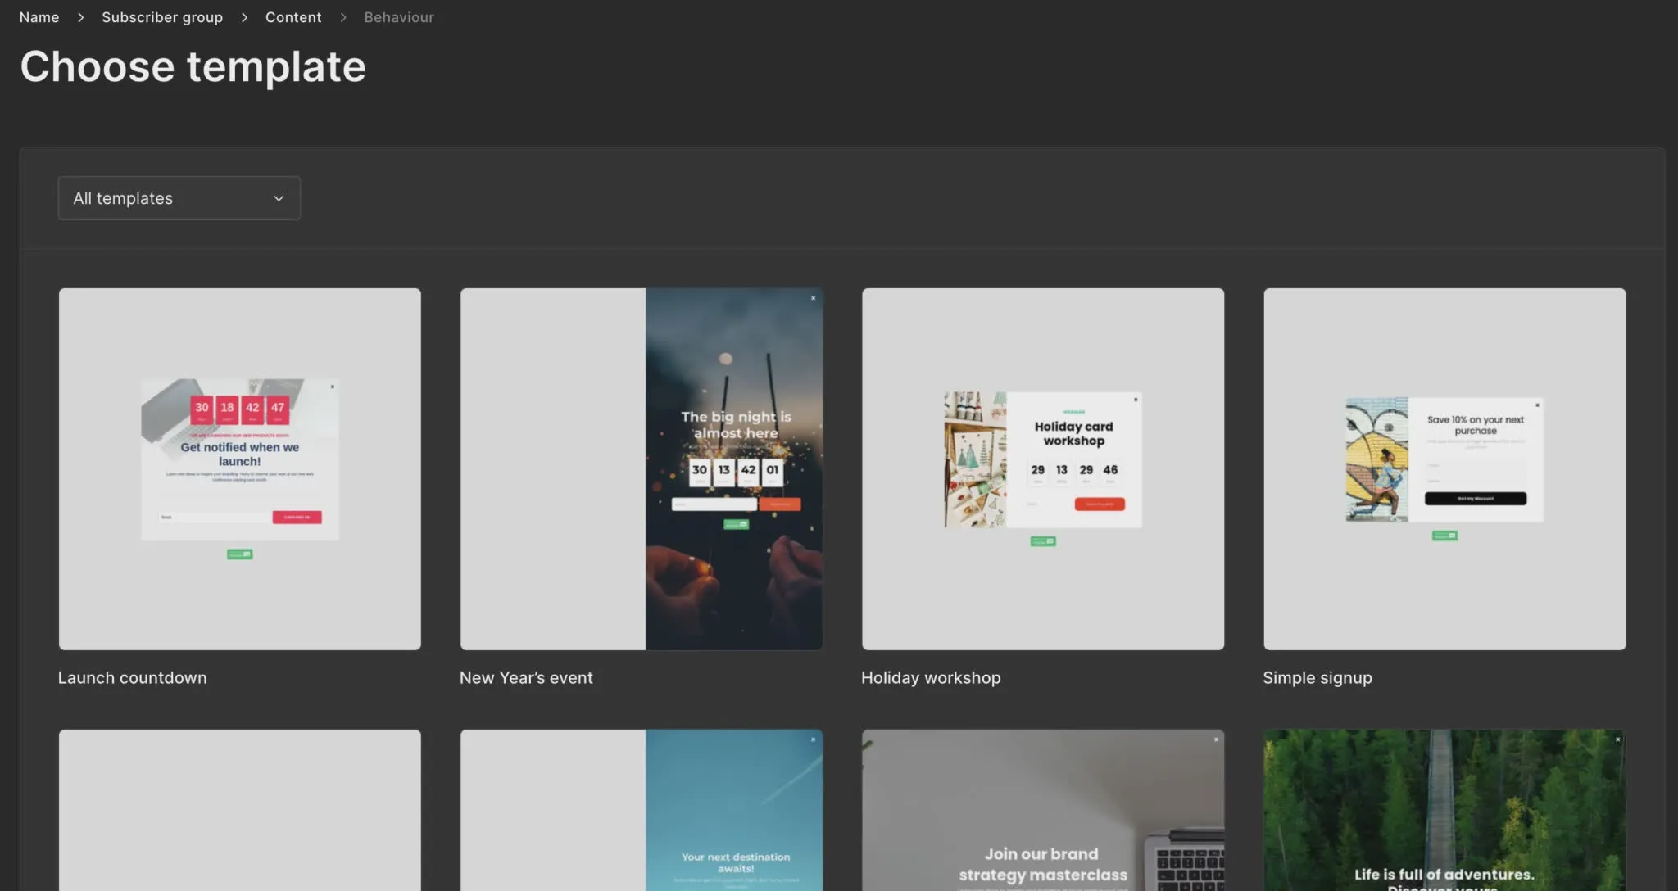
Task: Choose the forest adventures template preview
Action: (x=1444, y=811)
